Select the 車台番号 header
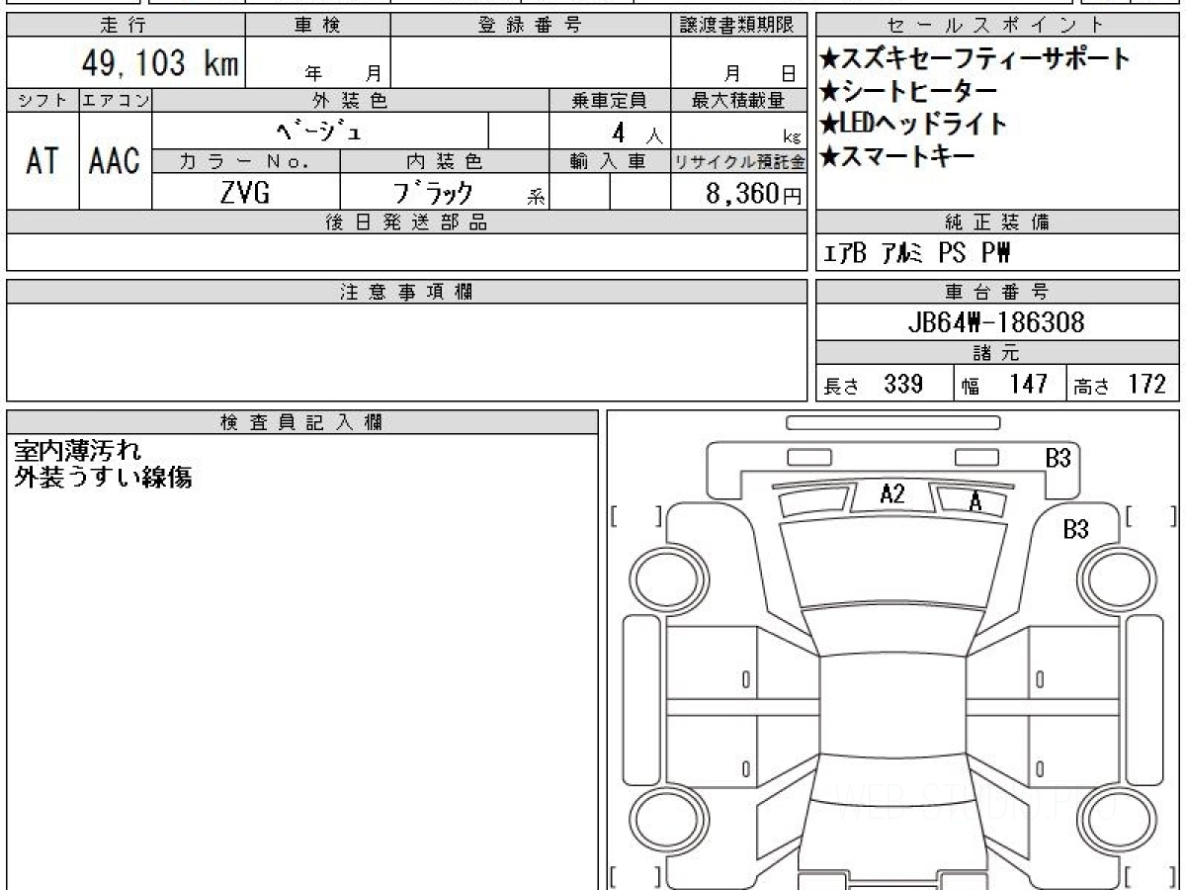Screen dimensions: 1186x890 pos(997,292)
